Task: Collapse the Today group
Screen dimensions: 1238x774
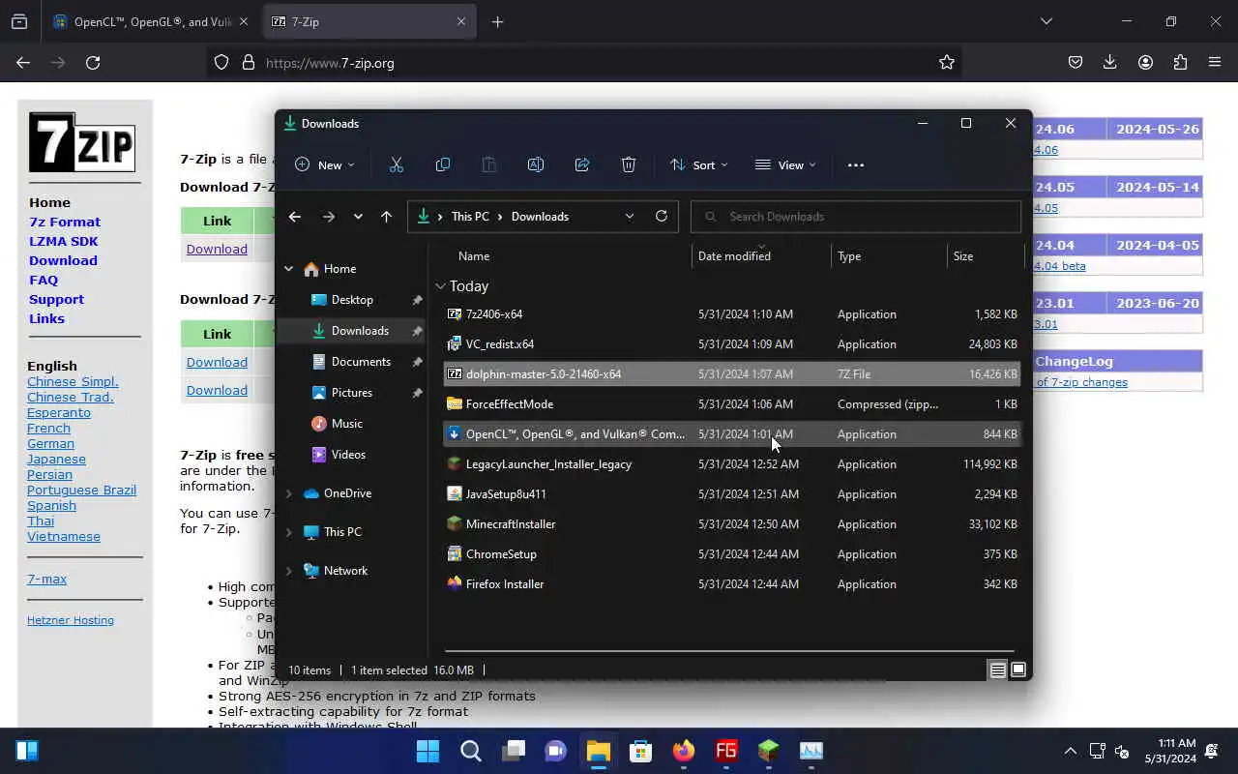Action: [441, 286]
